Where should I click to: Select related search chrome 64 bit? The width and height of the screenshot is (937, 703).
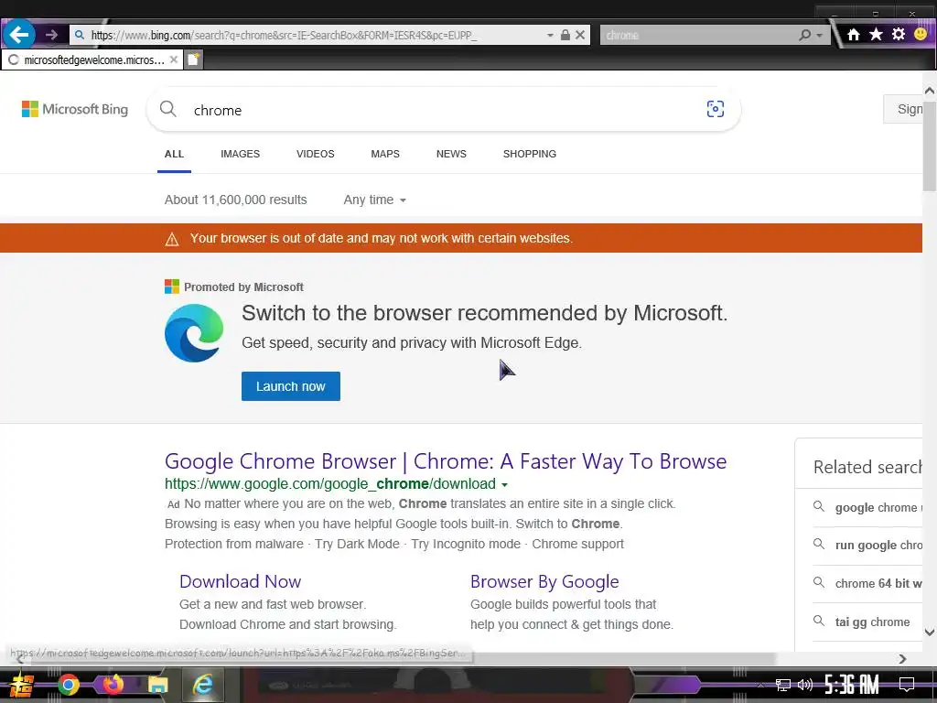(x=867, y=583)
